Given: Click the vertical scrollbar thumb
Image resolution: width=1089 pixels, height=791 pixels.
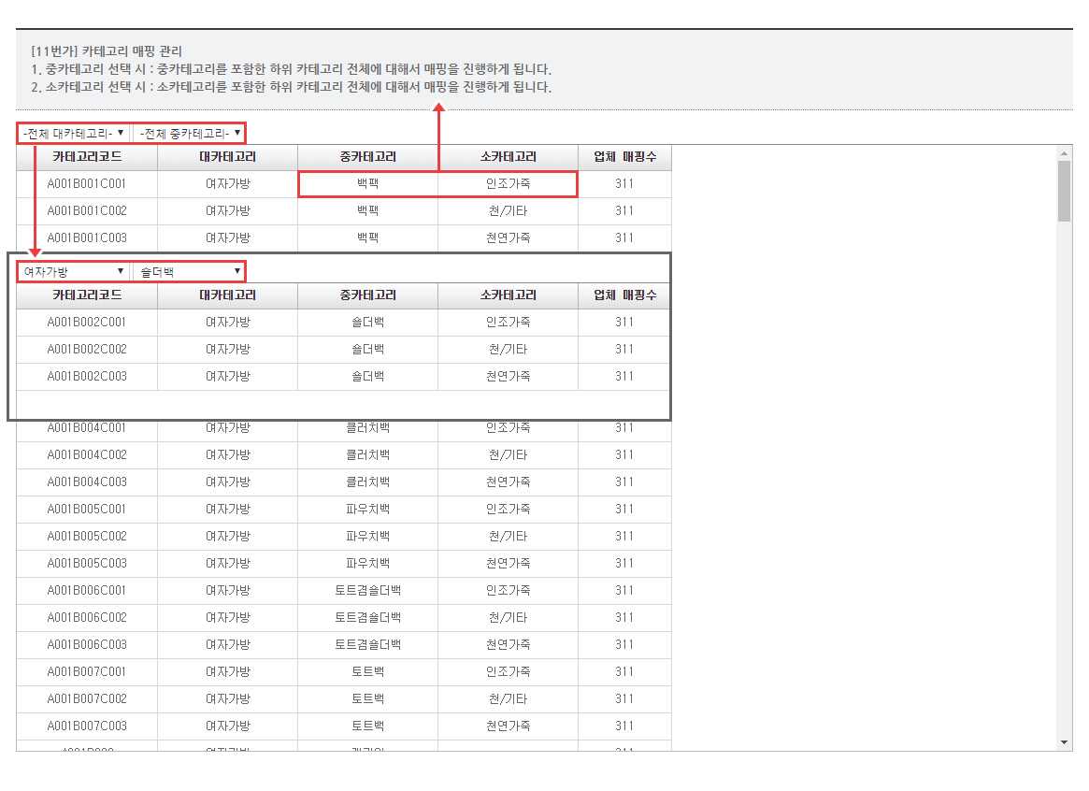Looking at the screenshot, I should coord(1065,191).
